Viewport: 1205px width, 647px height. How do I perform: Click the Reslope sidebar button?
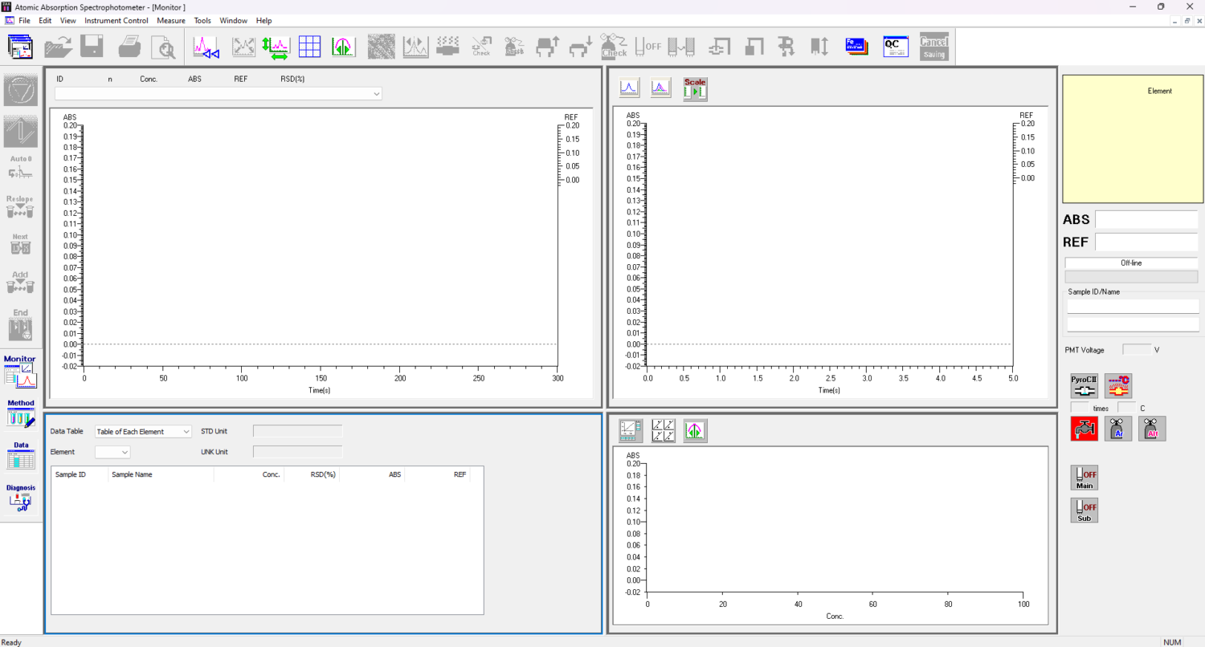tap(21, 207)
